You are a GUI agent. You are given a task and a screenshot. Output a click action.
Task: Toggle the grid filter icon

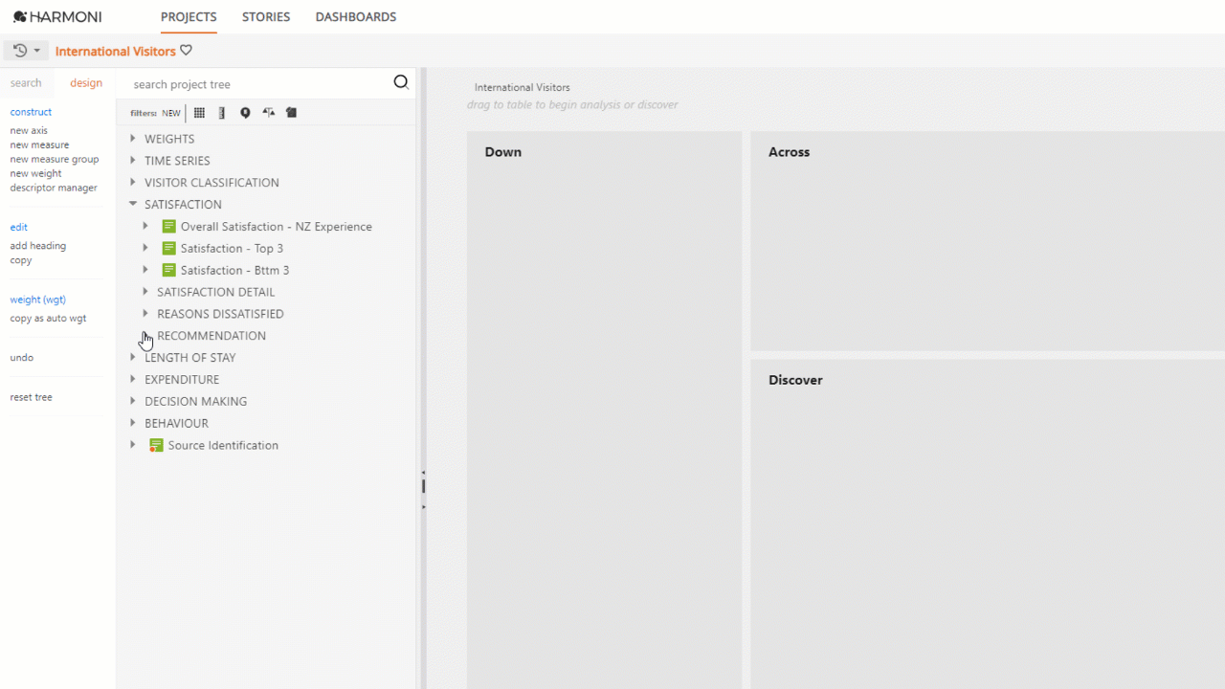199,113
